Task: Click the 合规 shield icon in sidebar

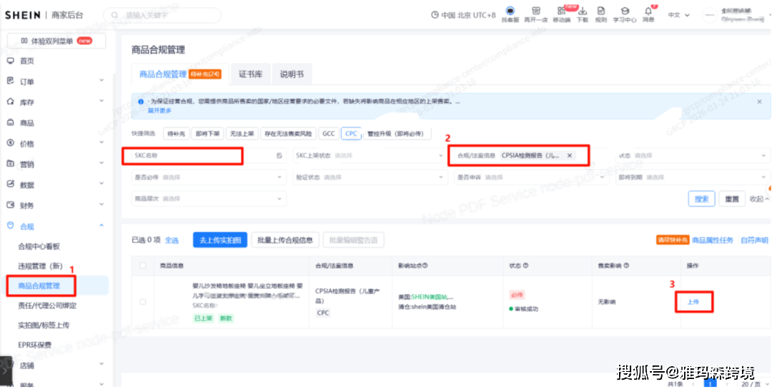Action: pos(10,226)
